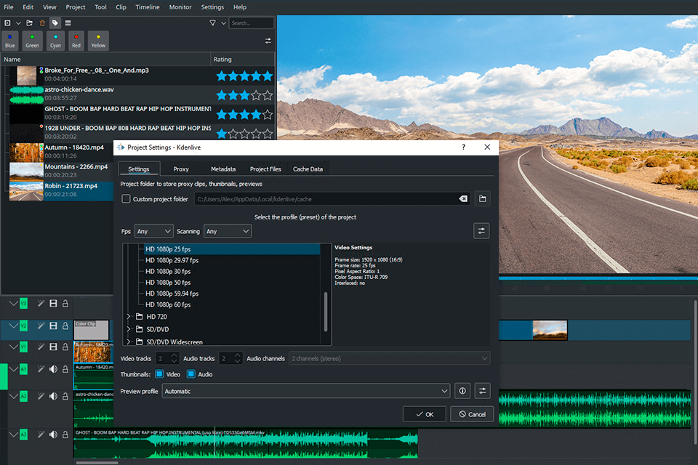Click the manage project profiles icon
Image resolution: width=698 pixels, height=465 pixels.
tap(481, 231)
